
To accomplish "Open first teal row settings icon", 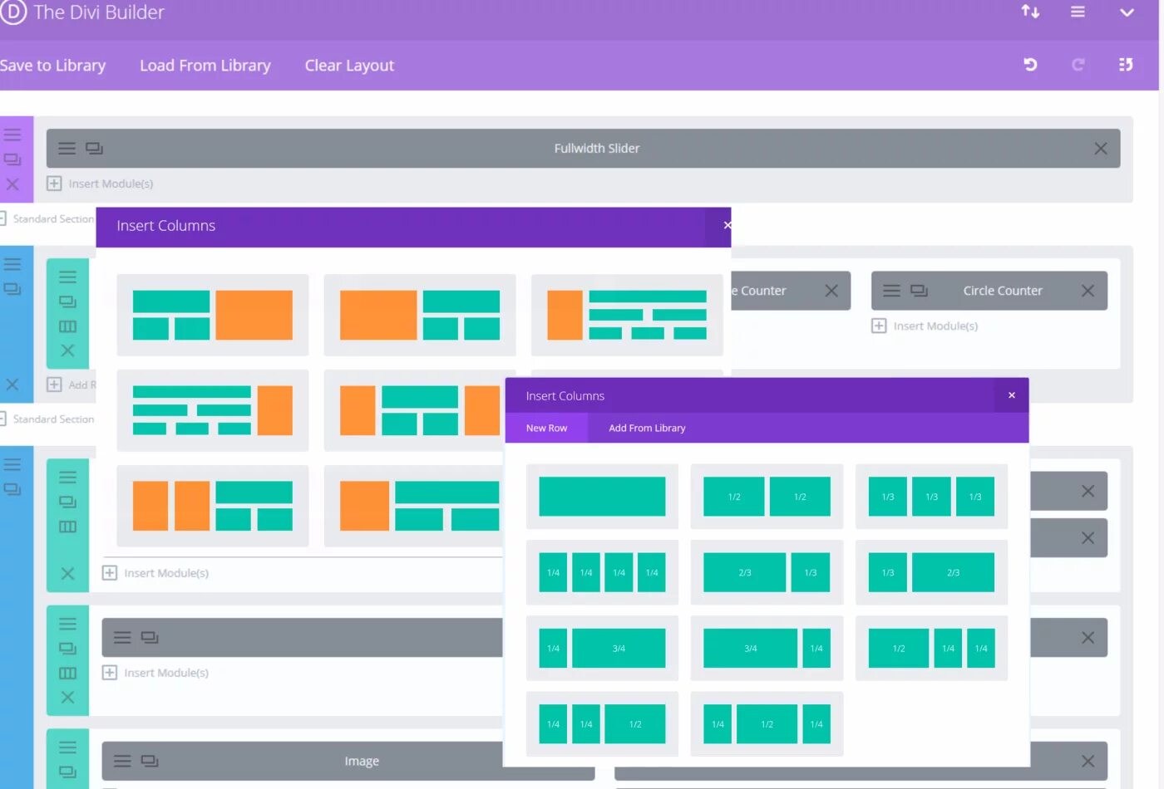I will [x=67, y=277].
